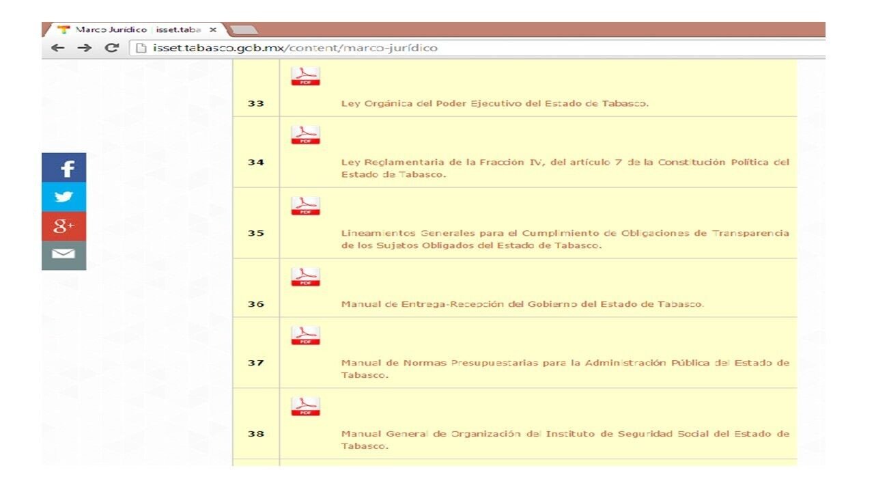Click the browser forward arrow
874x492 pixels.
84,48
